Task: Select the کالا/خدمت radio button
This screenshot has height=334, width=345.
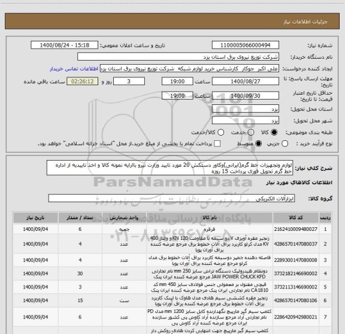Action: [x=220, y=132]
